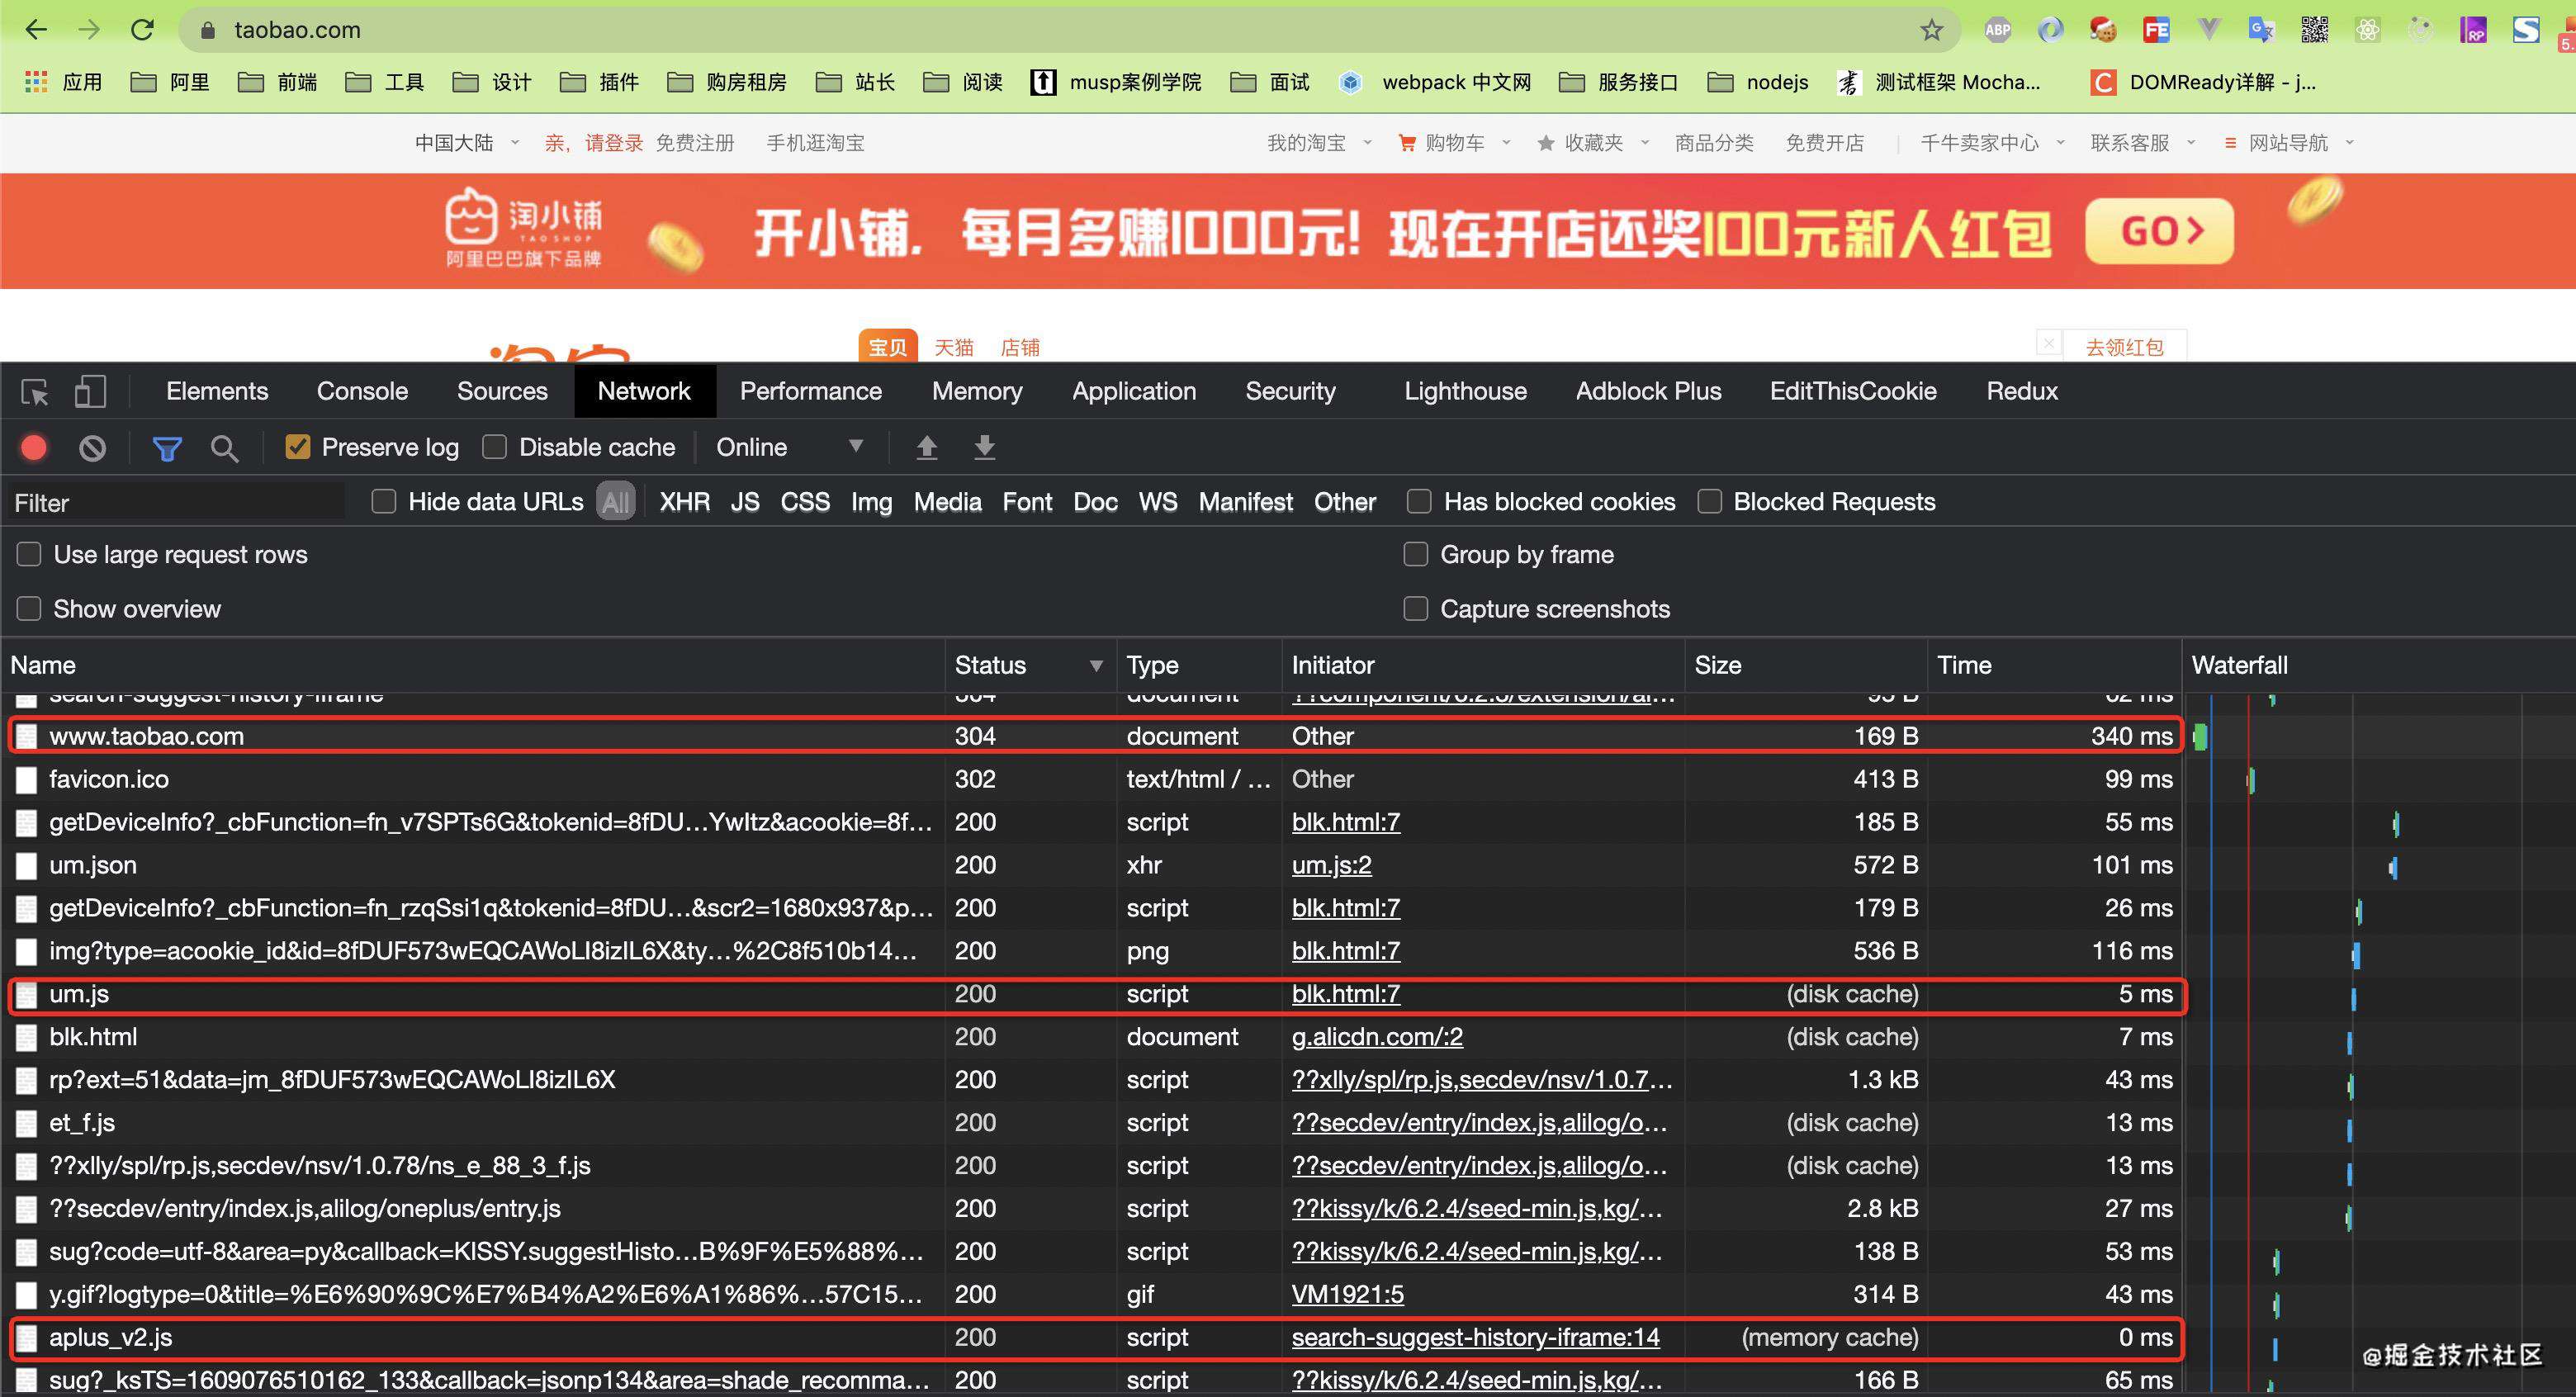
Task: Switch to the Elements tab
Action: pos(217,391)
